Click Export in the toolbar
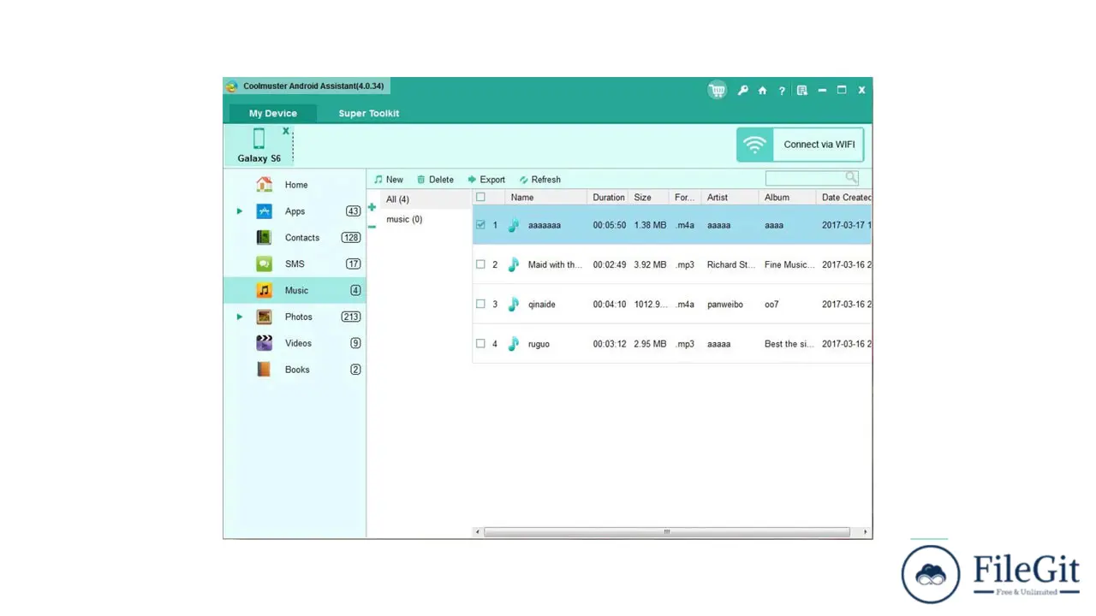 pos(486,180)
